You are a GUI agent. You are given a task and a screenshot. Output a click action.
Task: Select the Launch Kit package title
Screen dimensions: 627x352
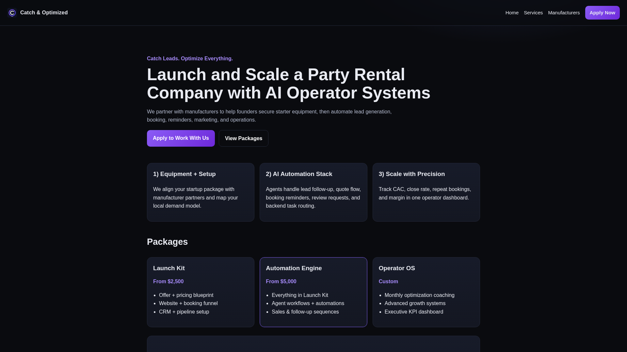169,268
